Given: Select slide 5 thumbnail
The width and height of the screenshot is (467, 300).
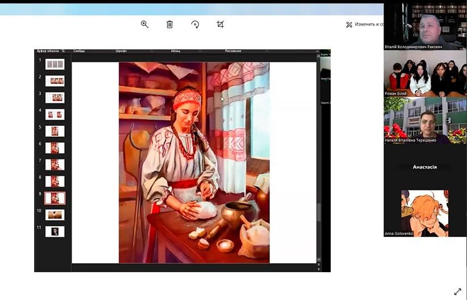Looking at the screenshot, I should coord(55,131).
